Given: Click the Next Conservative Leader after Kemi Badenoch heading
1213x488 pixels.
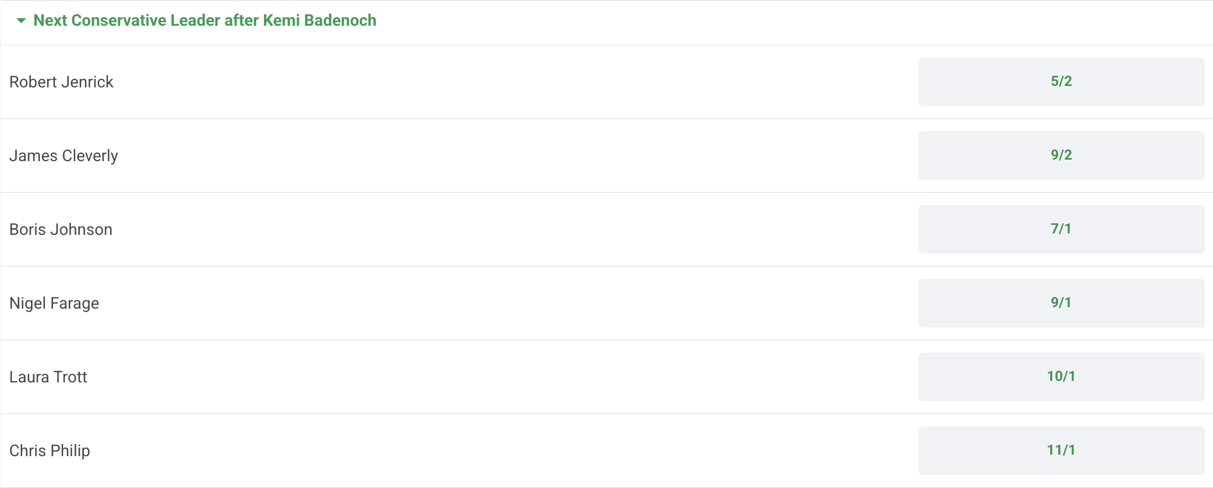Looking at the screenshot, I should coord(205,20).
